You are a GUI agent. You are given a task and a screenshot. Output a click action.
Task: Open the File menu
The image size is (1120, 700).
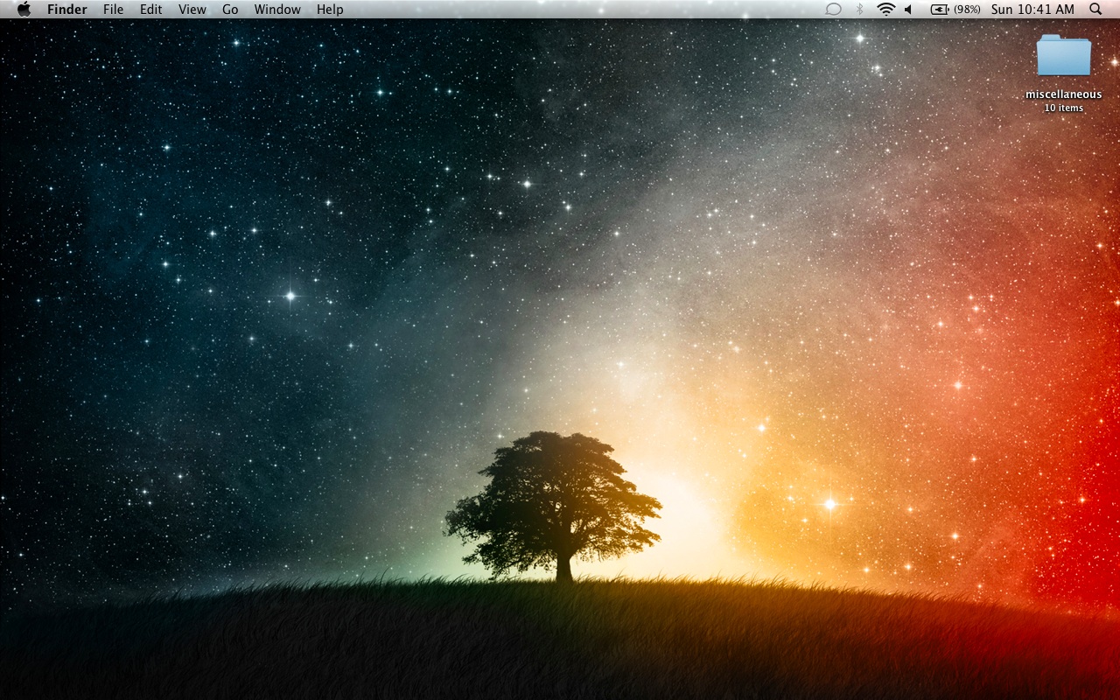pos(113,9)
